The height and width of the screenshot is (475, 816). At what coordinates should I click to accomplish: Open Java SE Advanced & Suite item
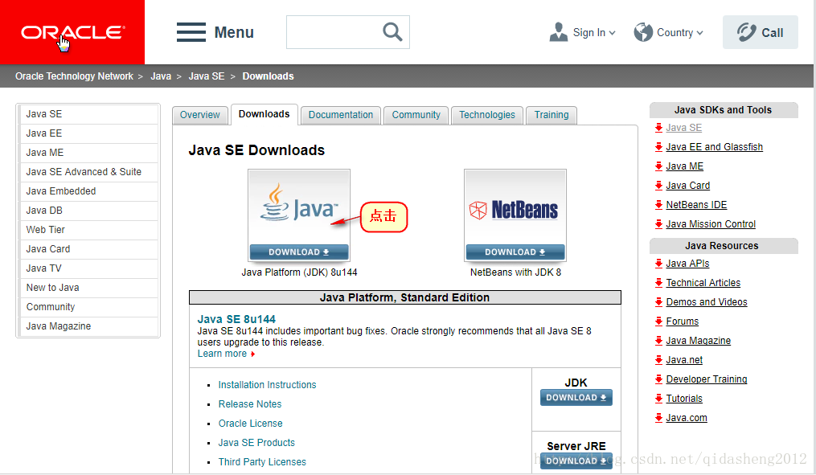(88, 172)
